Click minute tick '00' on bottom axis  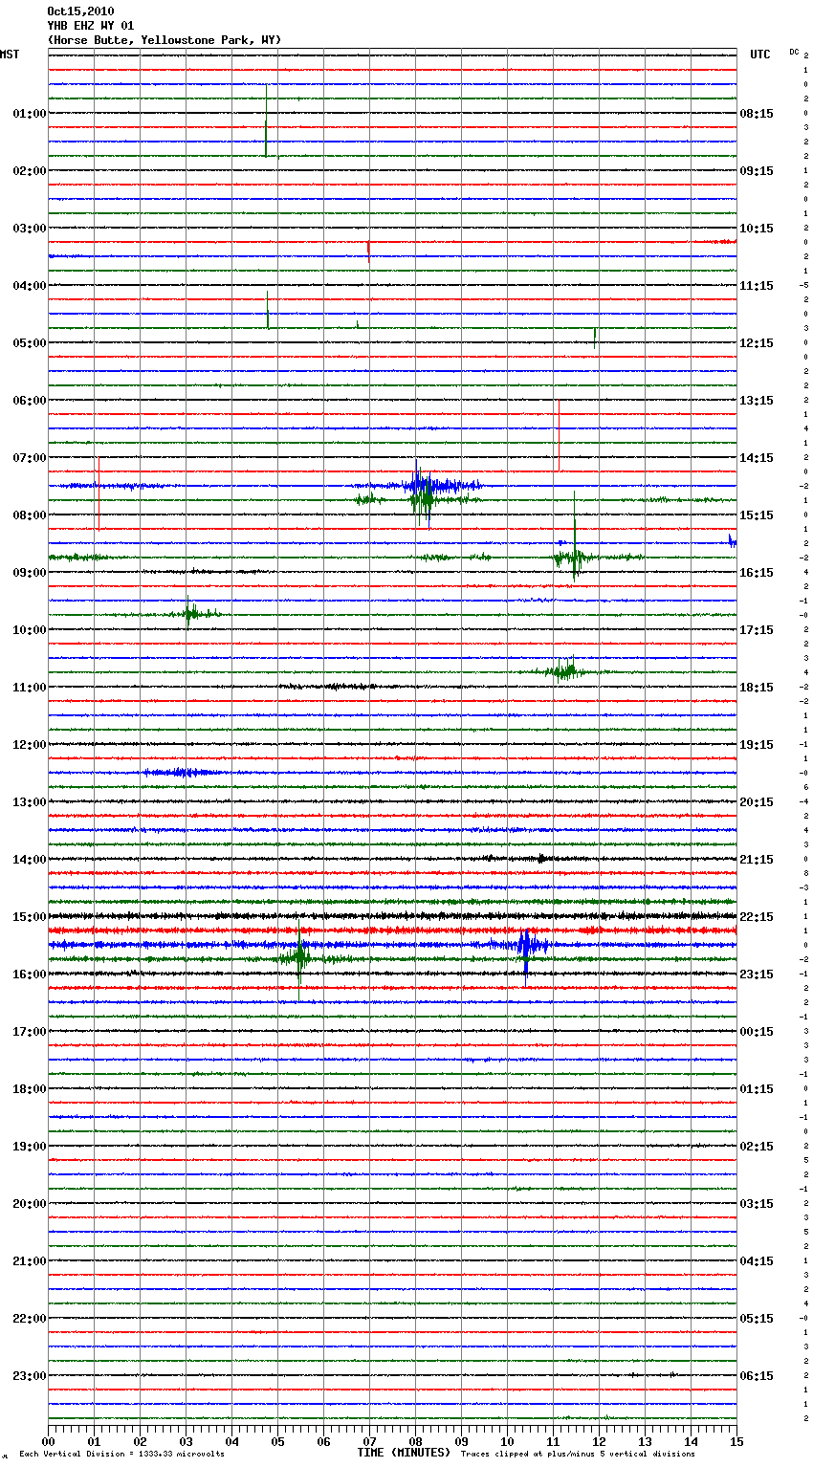48,1441
